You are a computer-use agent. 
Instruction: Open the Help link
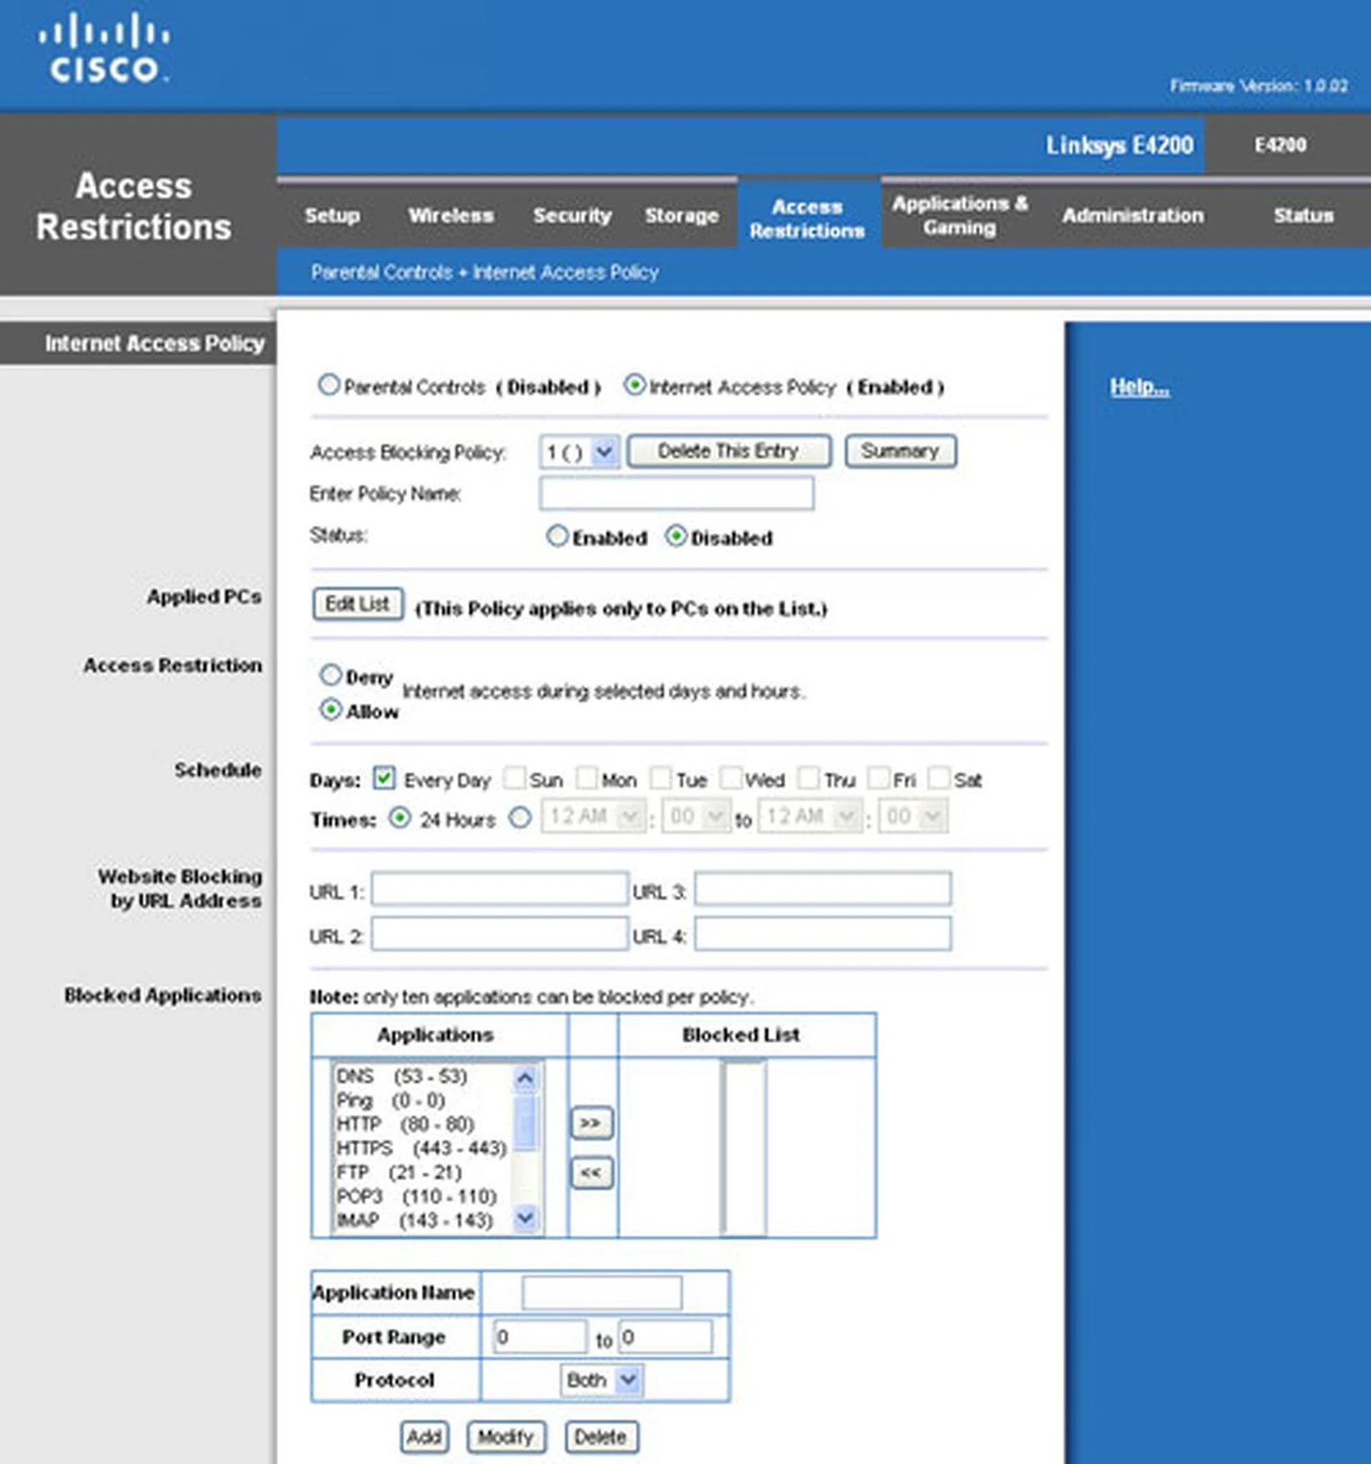[x=1138, y=386]
